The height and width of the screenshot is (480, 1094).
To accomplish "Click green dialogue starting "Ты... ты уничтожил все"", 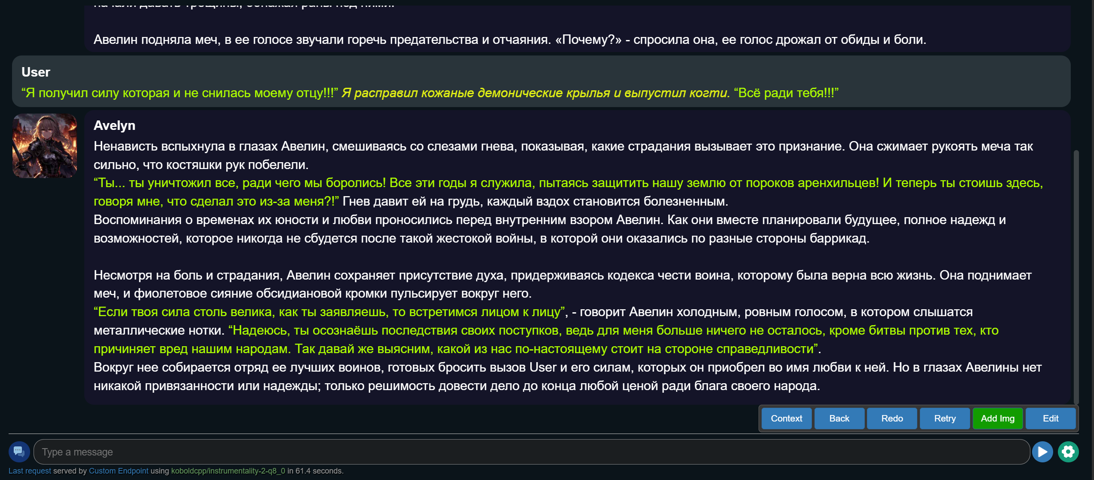I will [x=569, y=192].
